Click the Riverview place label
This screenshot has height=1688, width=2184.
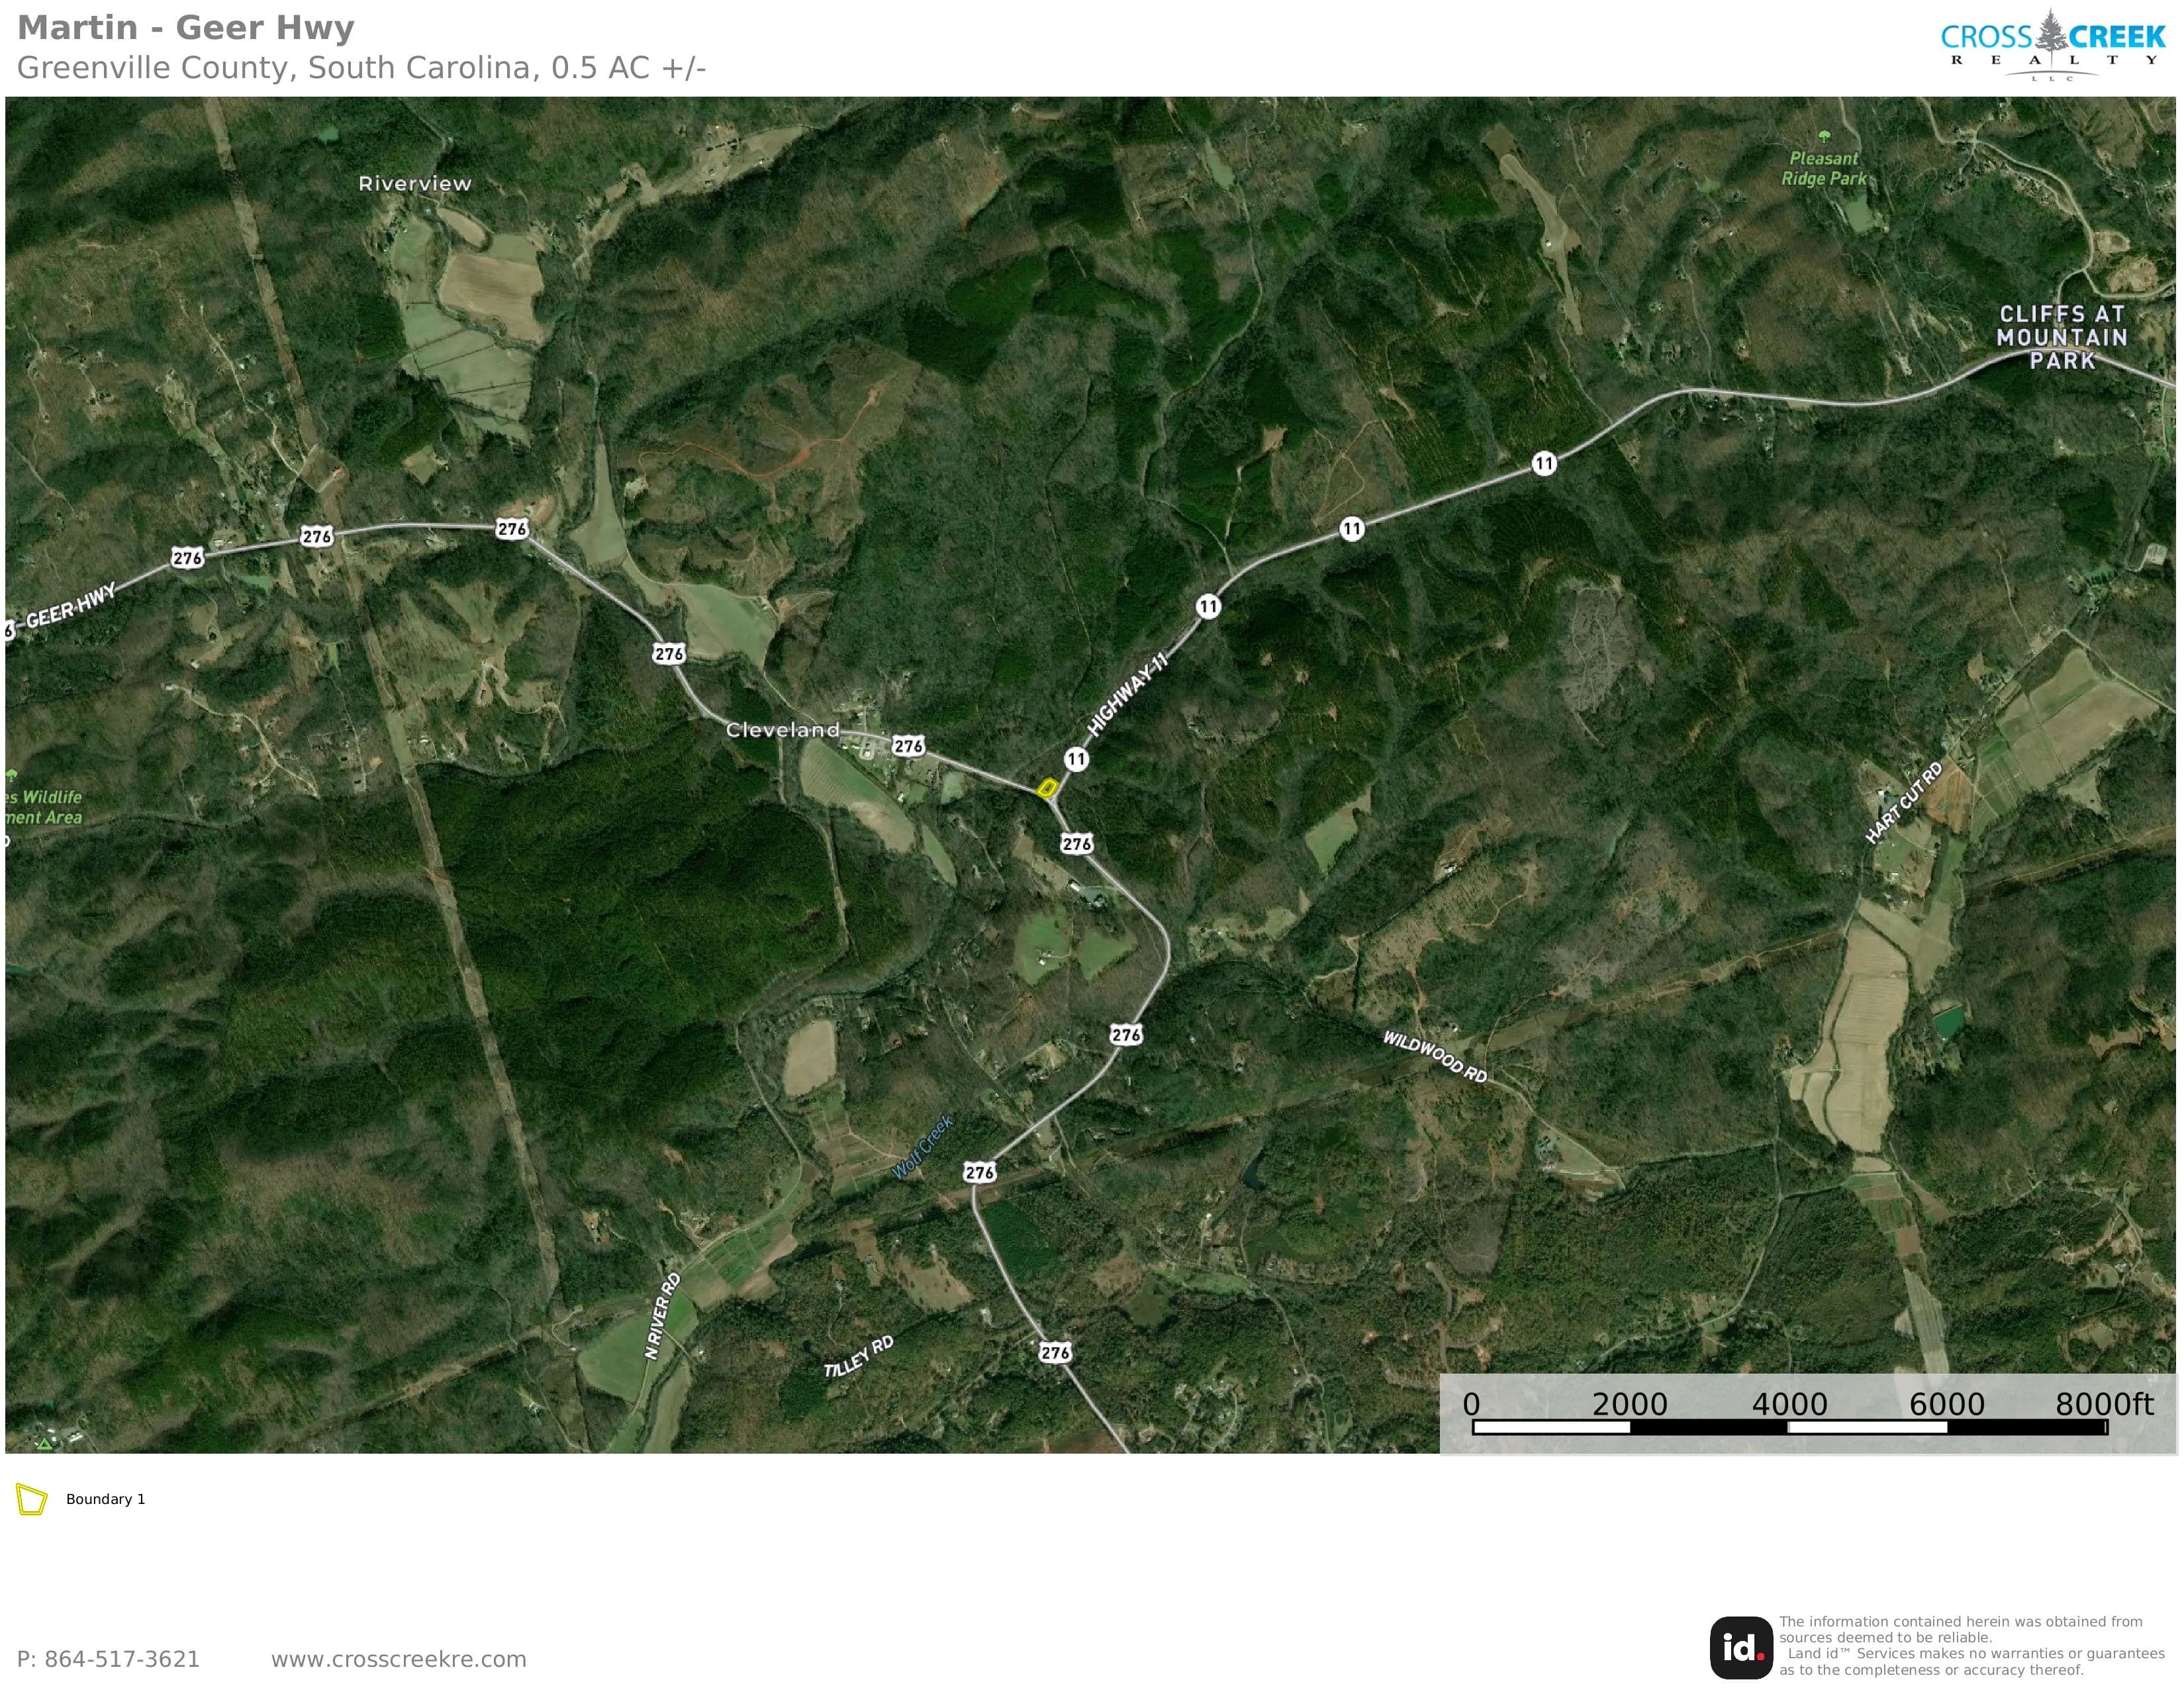pyautogui.click(x=415, y=183)
